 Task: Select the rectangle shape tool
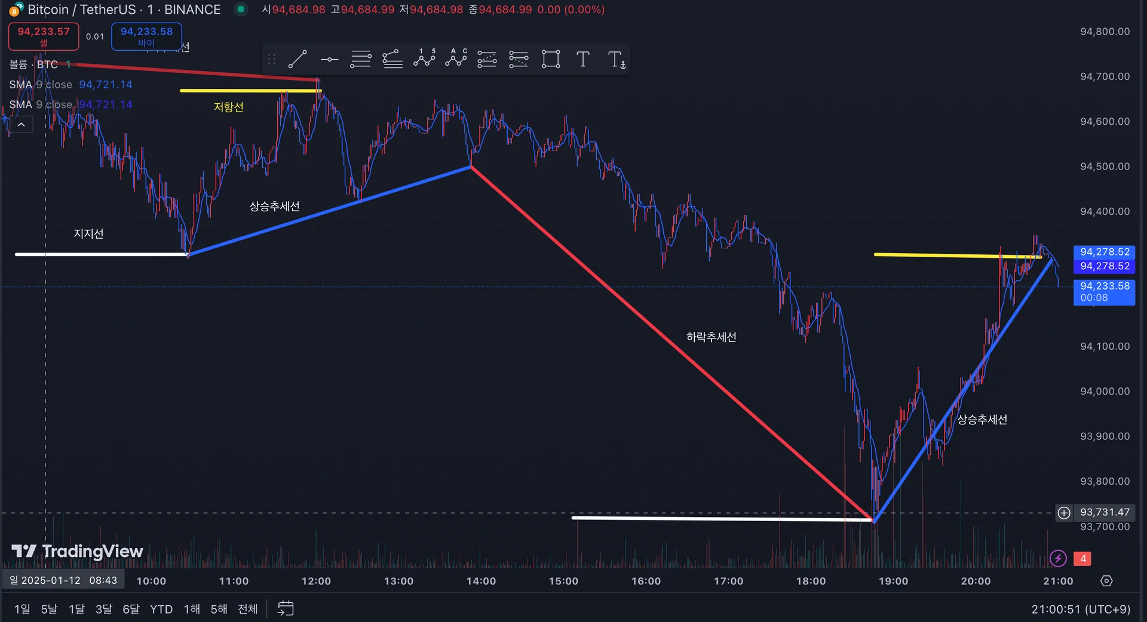tap(550, 59)
